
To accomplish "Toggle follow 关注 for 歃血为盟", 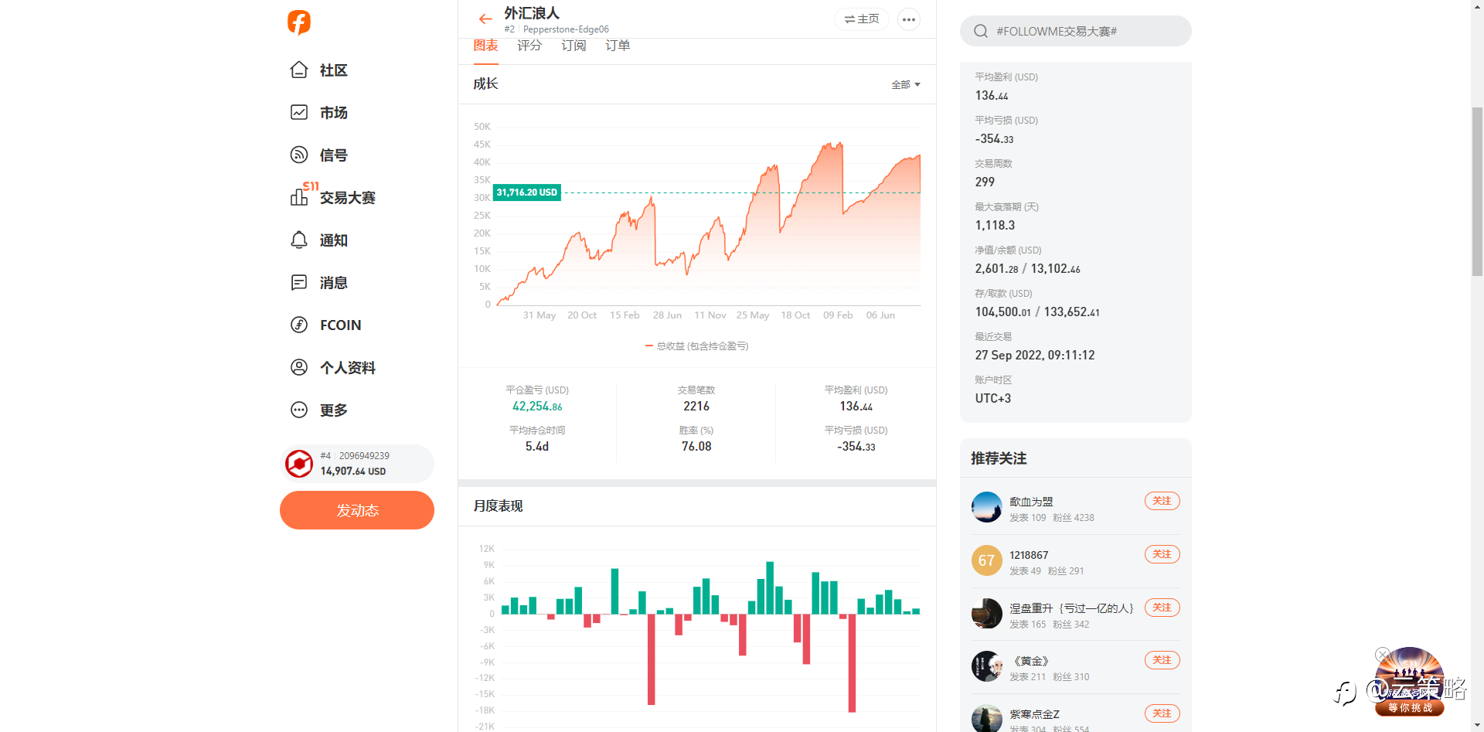I will (1162, 501).
